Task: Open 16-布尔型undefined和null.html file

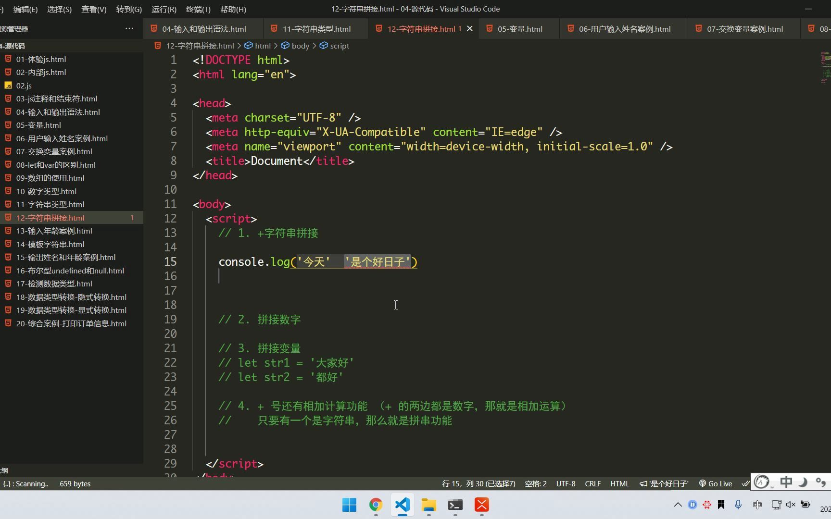Action: [72, 271]
